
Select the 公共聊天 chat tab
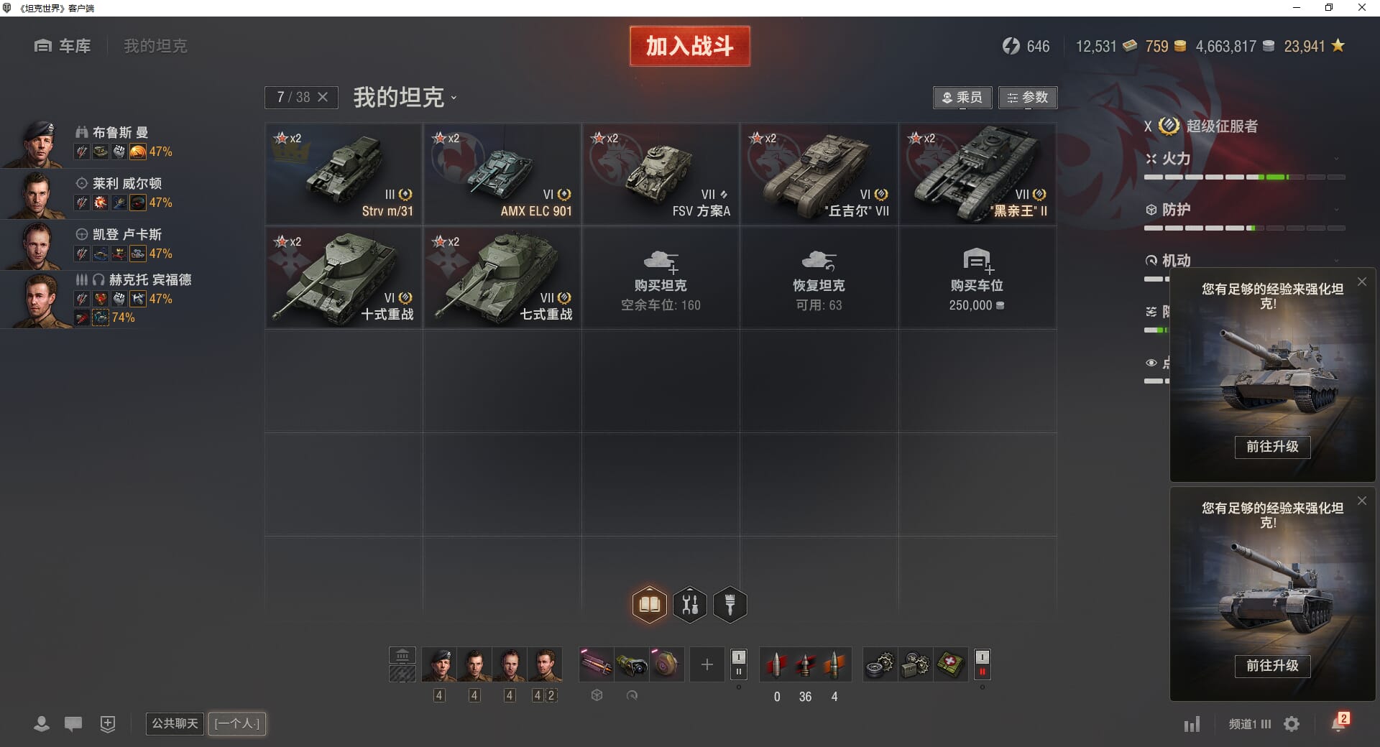(x=175, y=723)
